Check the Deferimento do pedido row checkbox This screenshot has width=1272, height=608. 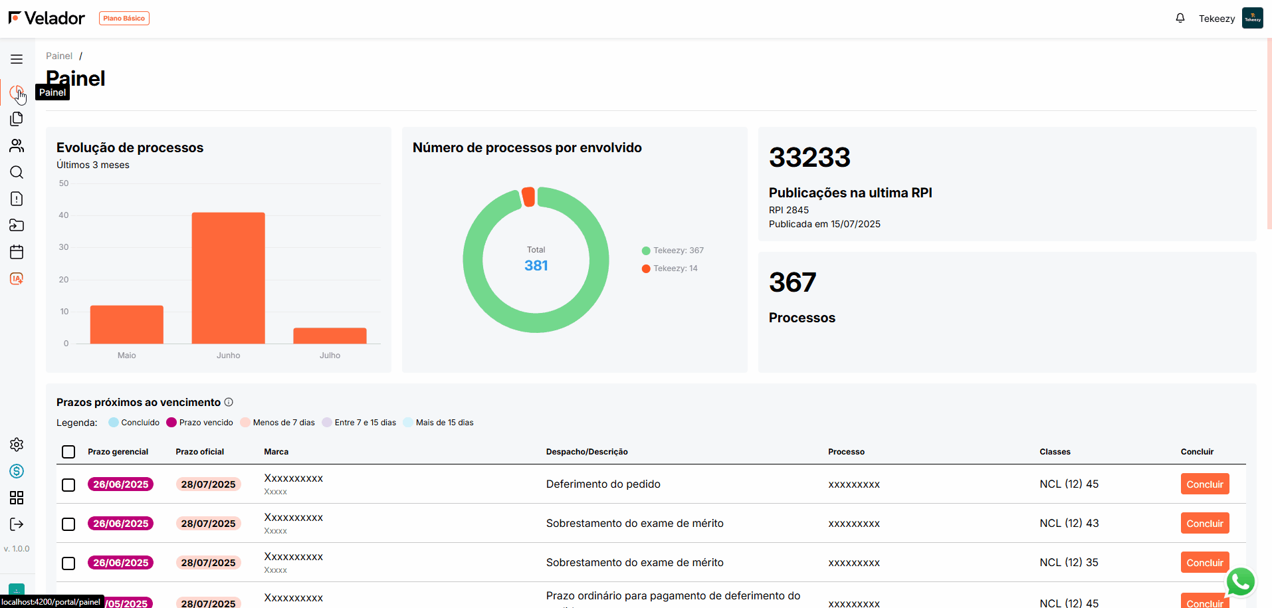tap(68, 485)
